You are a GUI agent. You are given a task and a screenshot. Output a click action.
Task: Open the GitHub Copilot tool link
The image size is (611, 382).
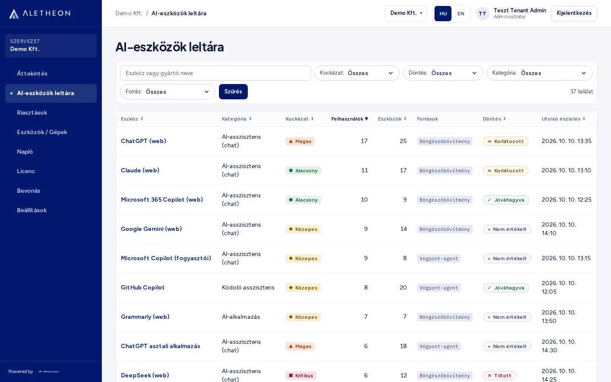(x=143, y=288)
